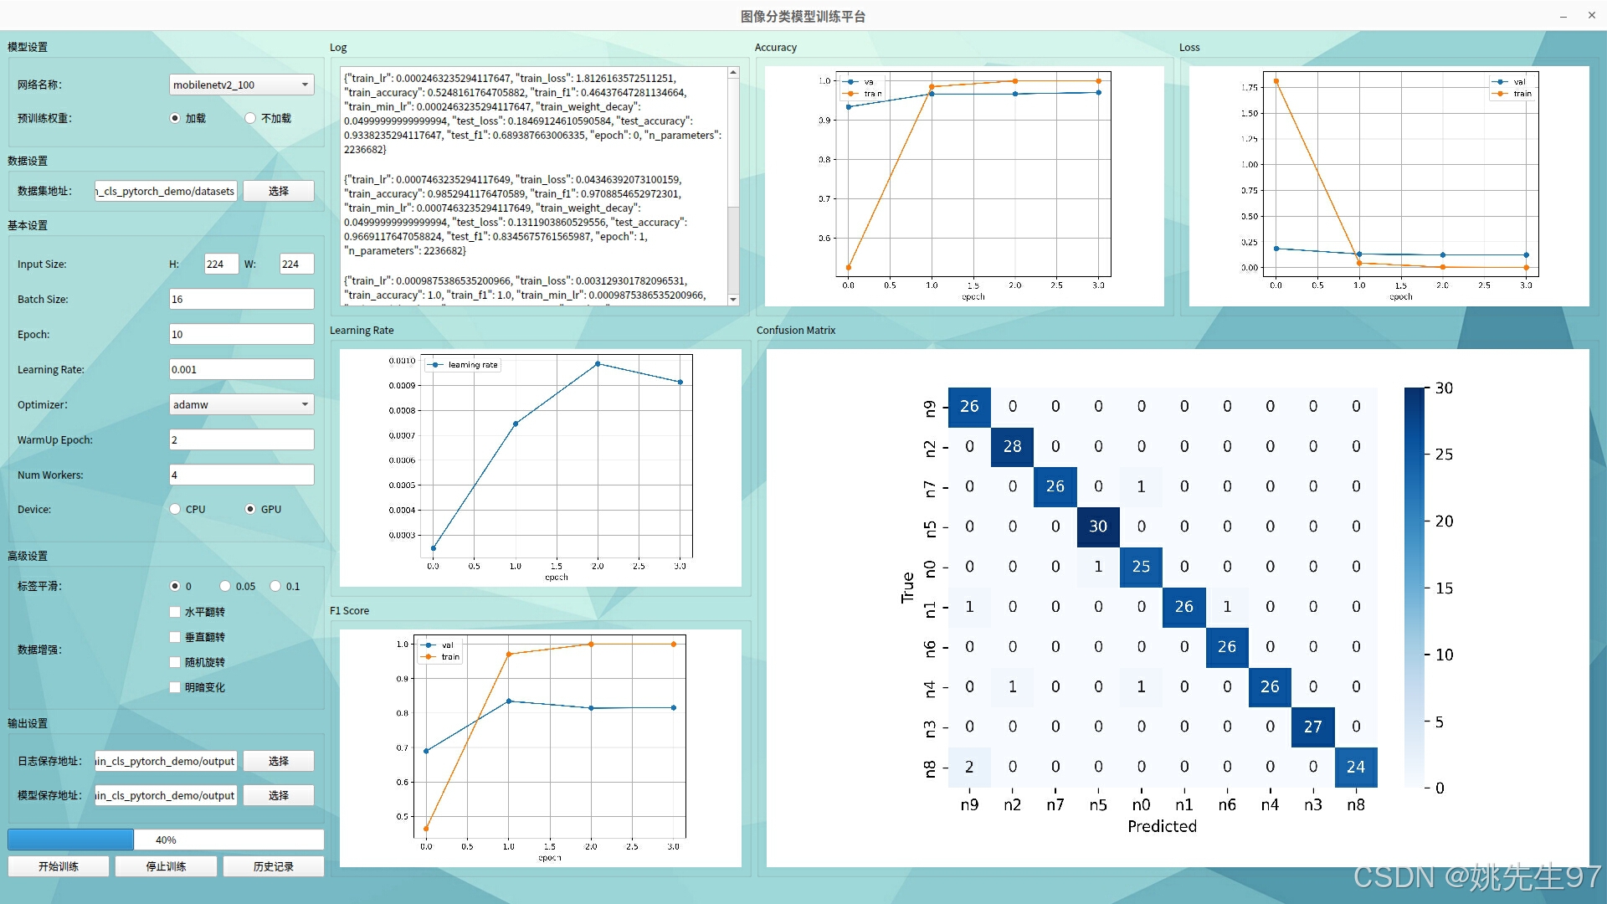Click the log panel scroll up arrow
Screen dimensions: 1607x904
(733, 74)
